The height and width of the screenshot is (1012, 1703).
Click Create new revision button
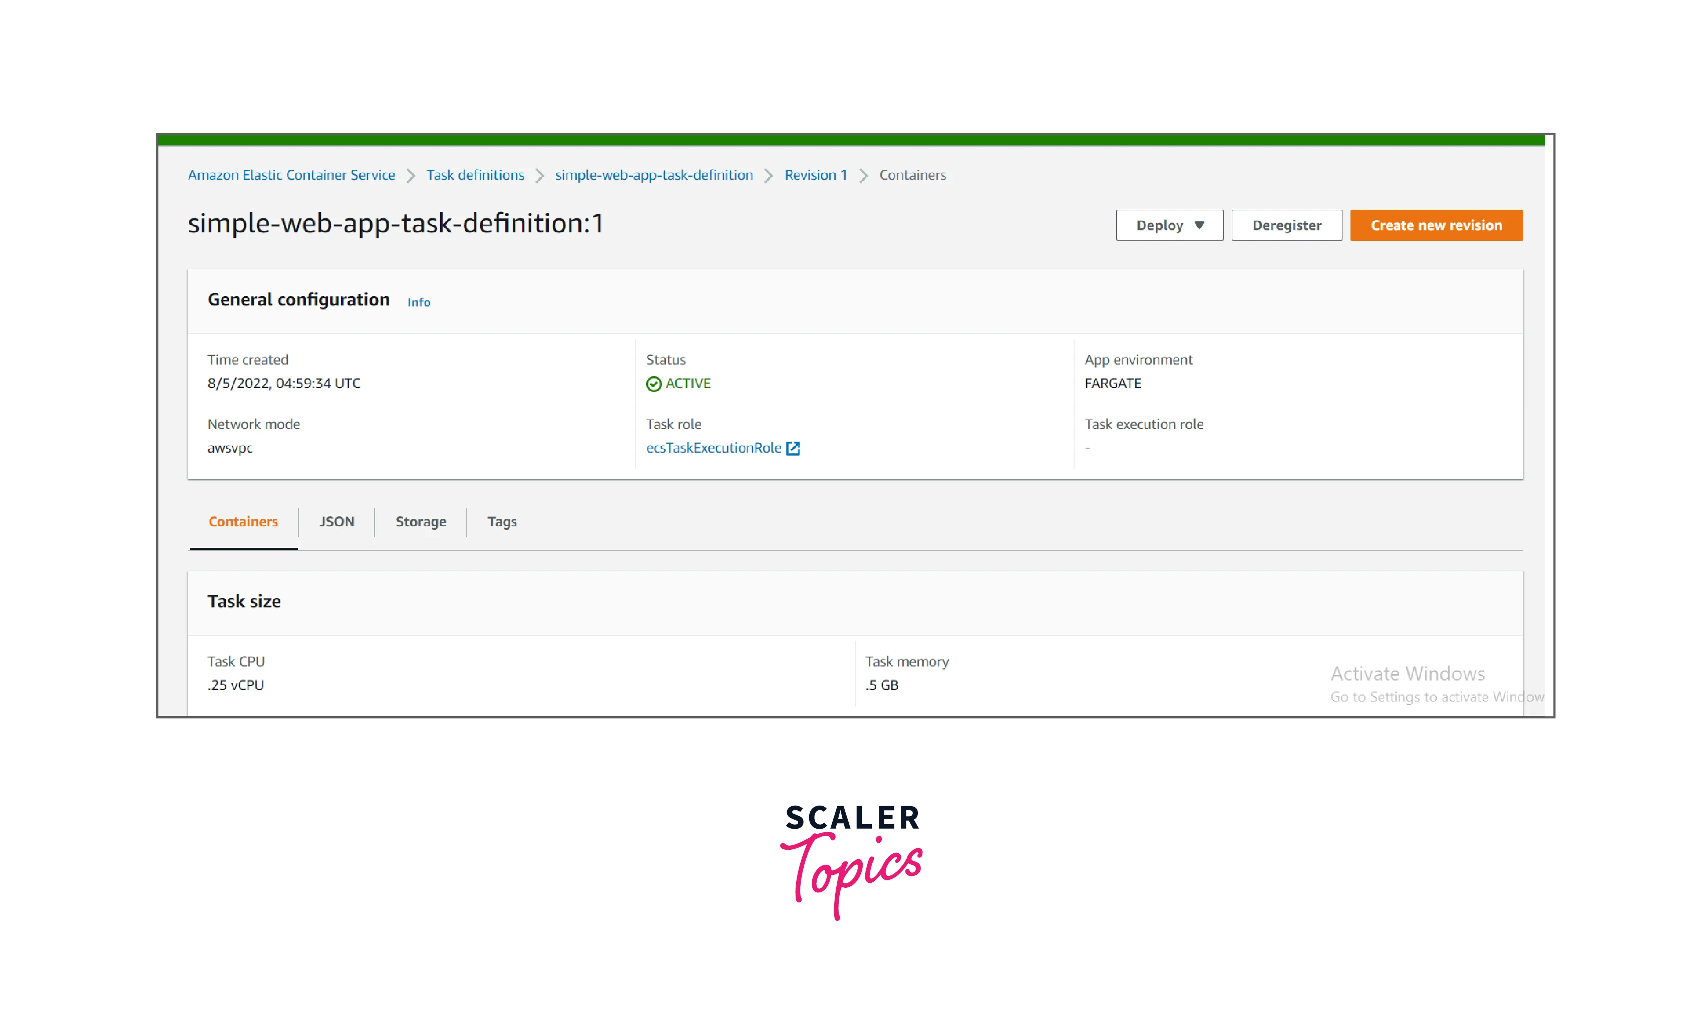pos(1436,226)
